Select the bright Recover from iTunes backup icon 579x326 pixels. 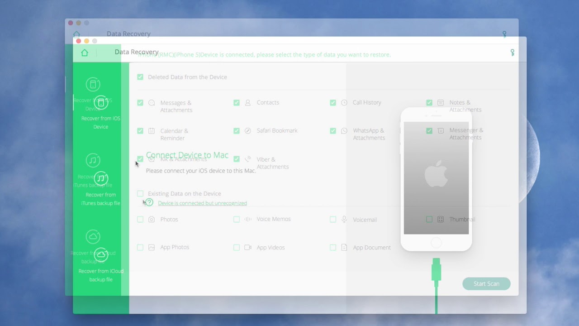(101, 178)
